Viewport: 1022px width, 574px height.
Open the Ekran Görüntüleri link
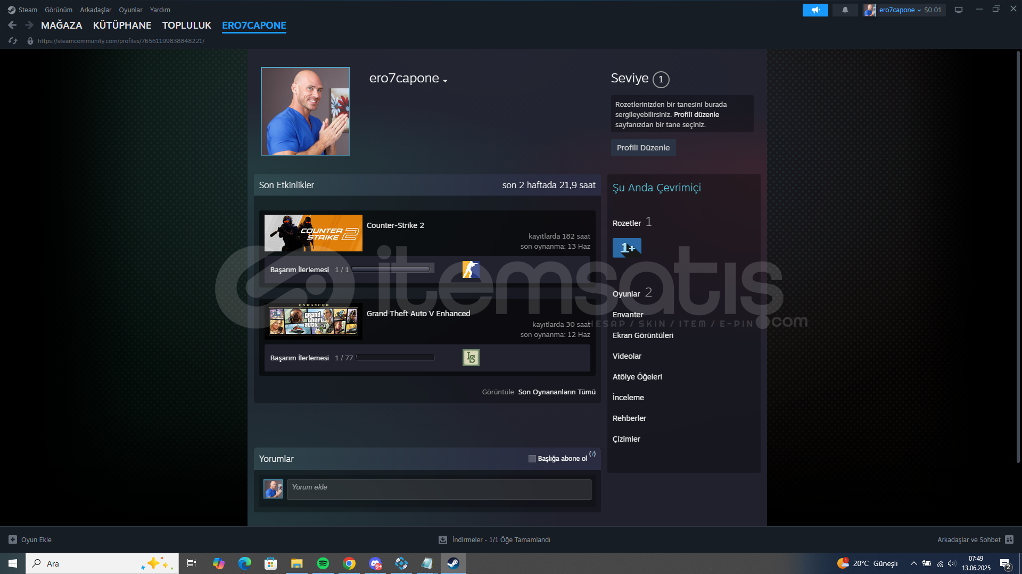642,335
